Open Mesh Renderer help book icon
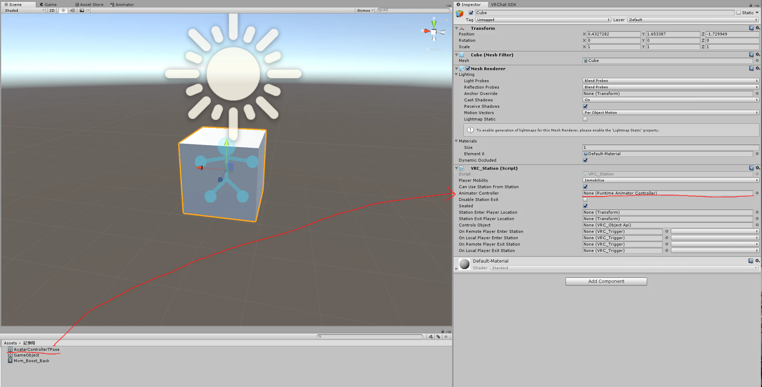762x387 pixels. pos(751,68)
